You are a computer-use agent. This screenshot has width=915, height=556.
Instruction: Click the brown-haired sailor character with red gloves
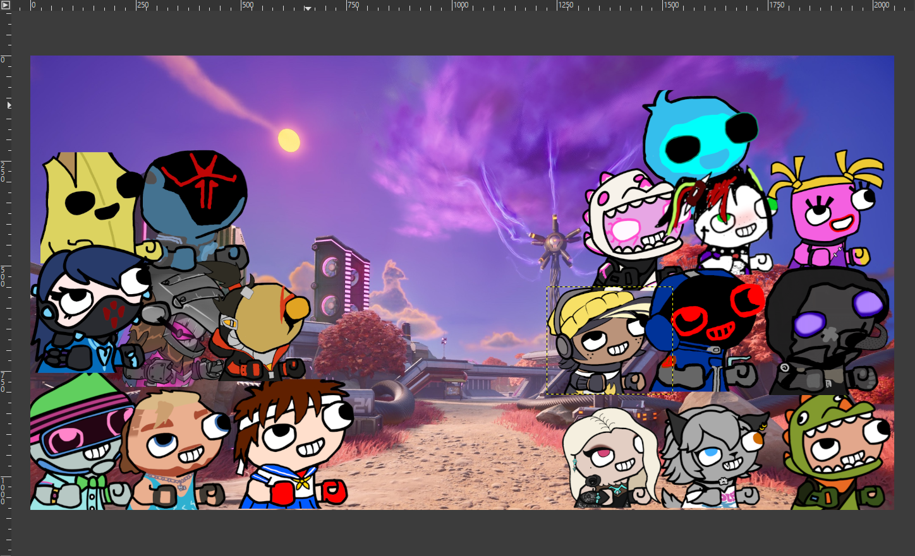(294, 445)
